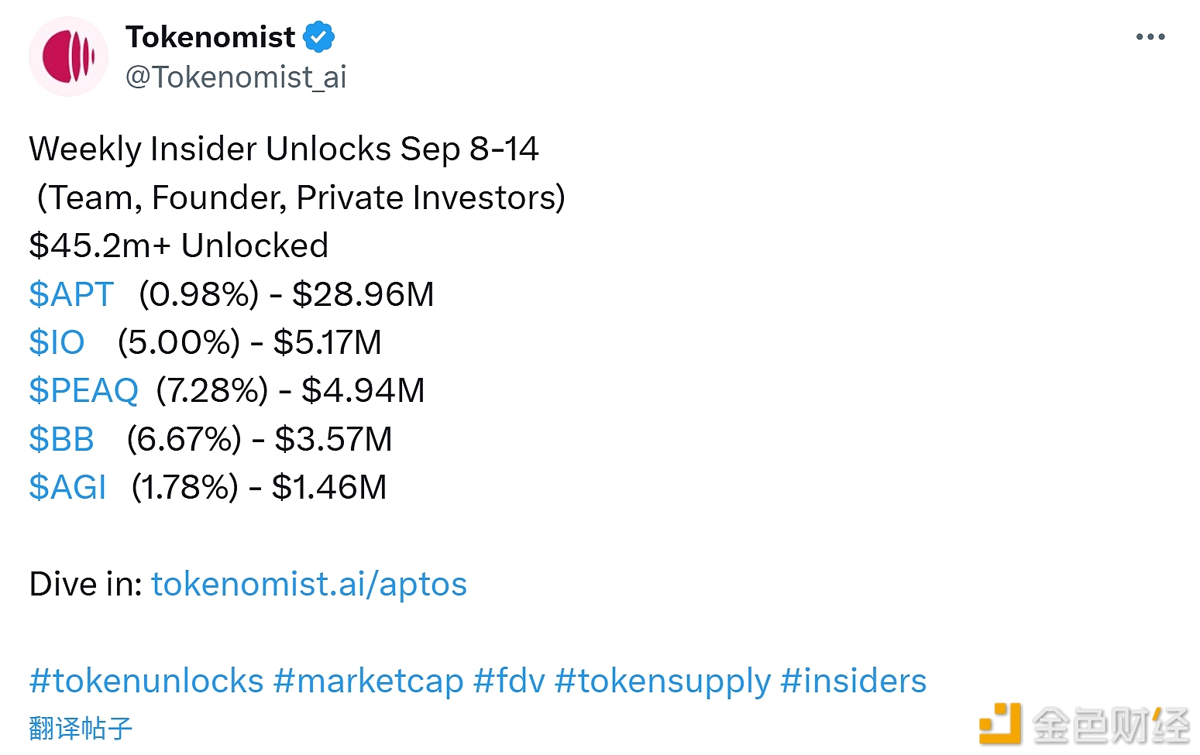Open the #fdv hashtag

[x=509, y=681]
